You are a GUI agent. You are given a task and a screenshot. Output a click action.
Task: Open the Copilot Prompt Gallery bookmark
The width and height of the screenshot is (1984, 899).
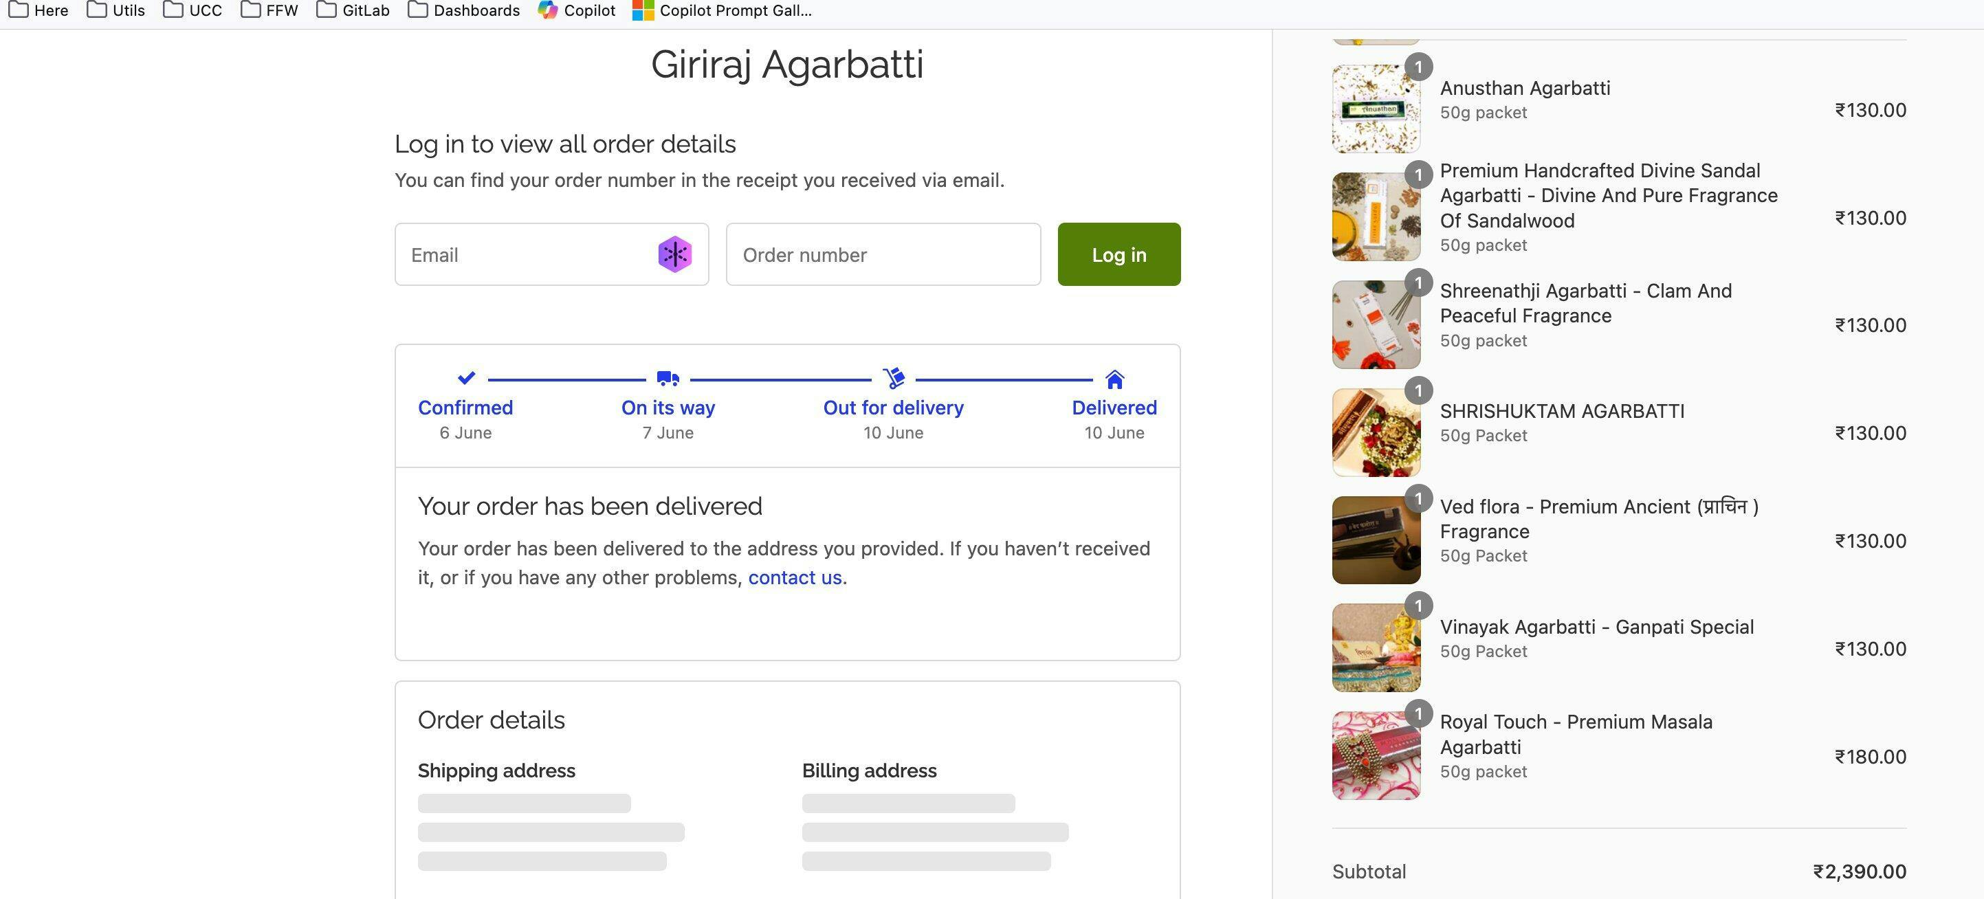[722, 11]
